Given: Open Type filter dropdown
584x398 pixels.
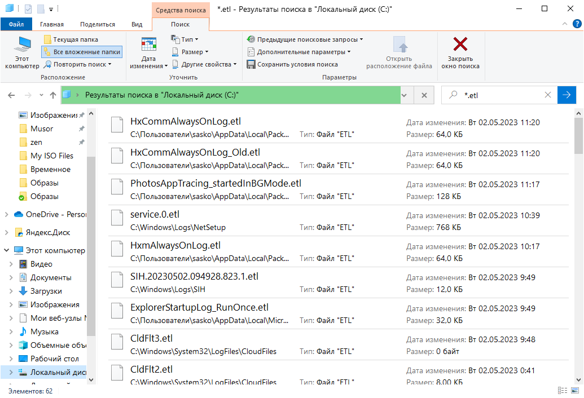Looking at the screenshot, I should click(185, 39).
